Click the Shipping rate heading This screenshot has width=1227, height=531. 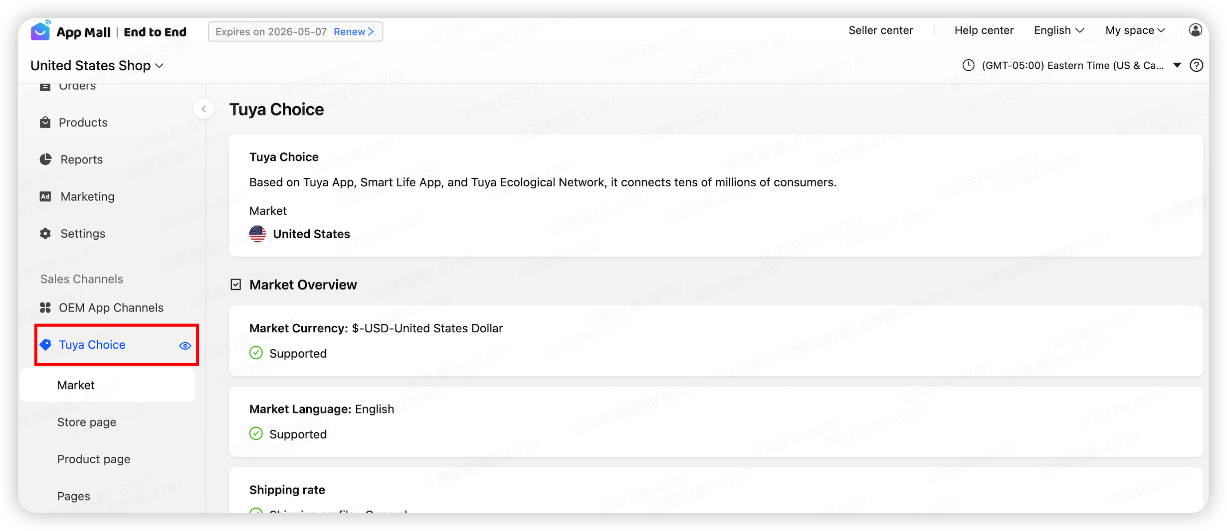coord(287,490)
